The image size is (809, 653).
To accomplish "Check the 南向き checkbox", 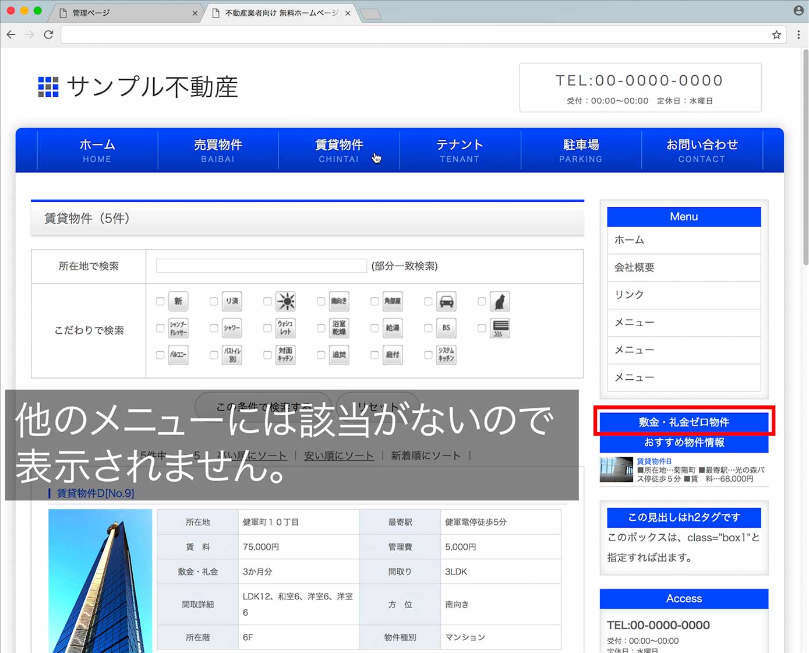I will tap(321, 301).
